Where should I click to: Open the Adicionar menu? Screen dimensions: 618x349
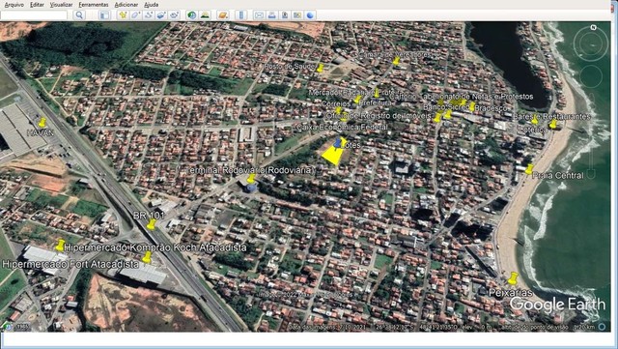126,5
